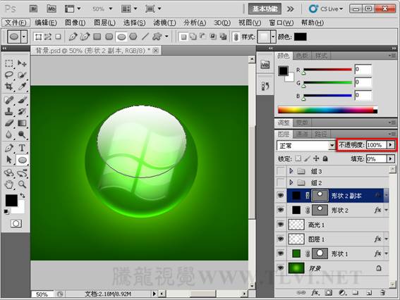Launch Mini Bridge from the application bar

(x=51, y=8)
